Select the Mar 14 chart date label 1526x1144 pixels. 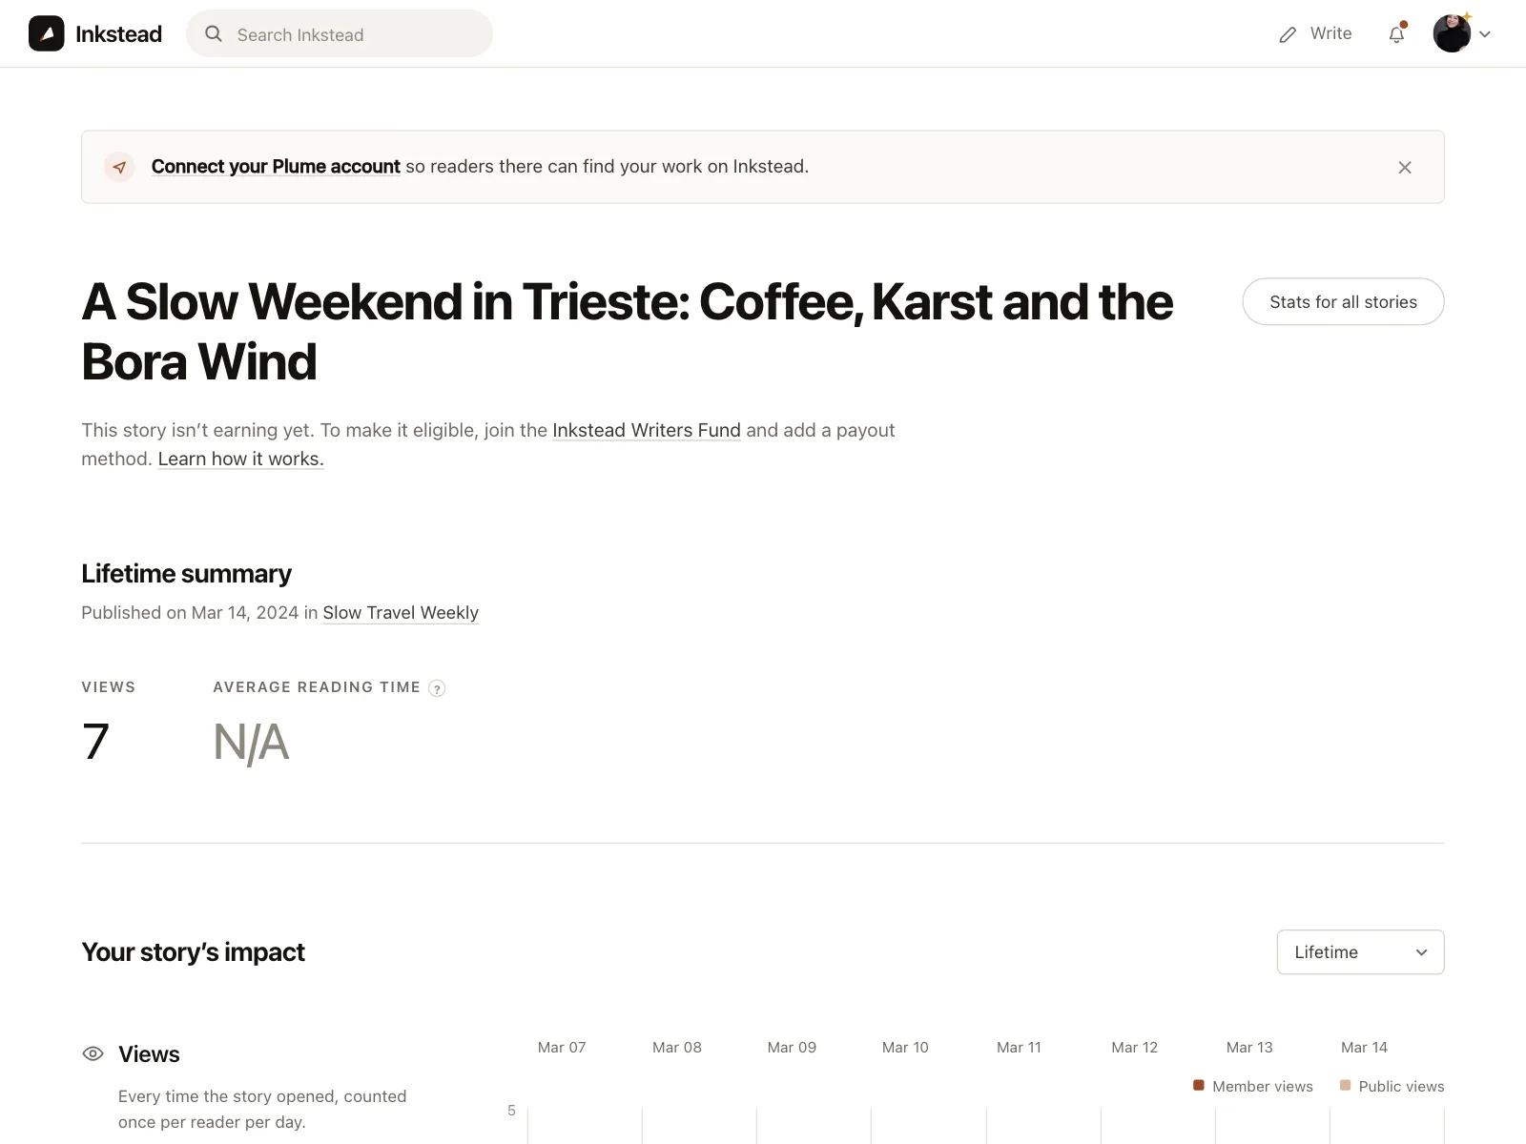coord(1364,1048)
